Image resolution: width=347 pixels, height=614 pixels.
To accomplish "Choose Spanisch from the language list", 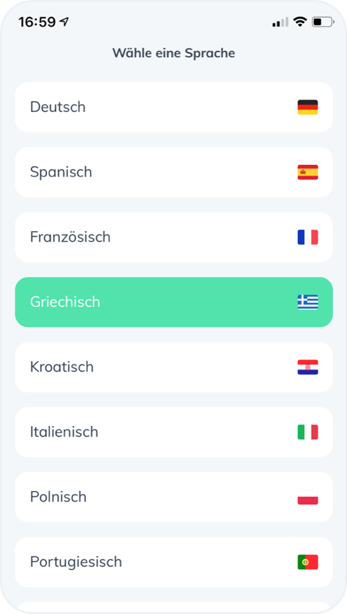I will pyautogui.click(x=173, y=172).
